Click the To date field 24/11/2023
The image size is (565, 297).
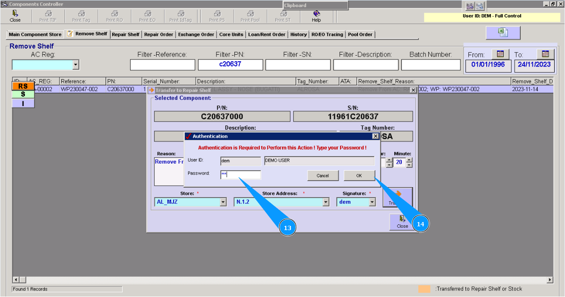(534, 66)
